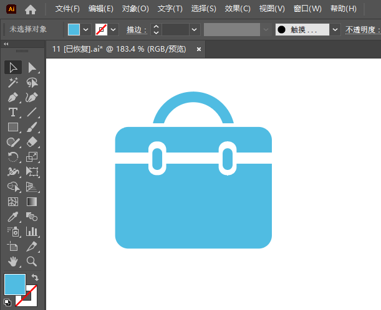Select the Mesh tool
Screen dimensions: 381x310
13,202
